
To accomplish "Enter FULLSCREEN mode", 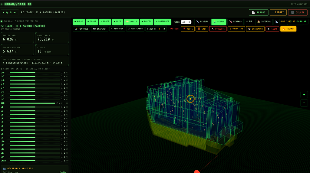I will [x=135, y=29].
